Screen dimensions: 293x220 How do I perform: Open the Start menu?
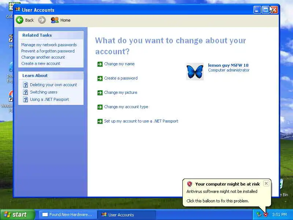(x=18, y=214)
